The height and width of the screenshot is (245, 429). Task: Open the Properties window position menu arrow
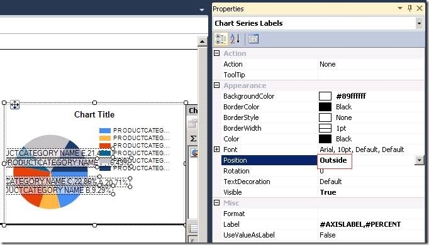point(400,8)
